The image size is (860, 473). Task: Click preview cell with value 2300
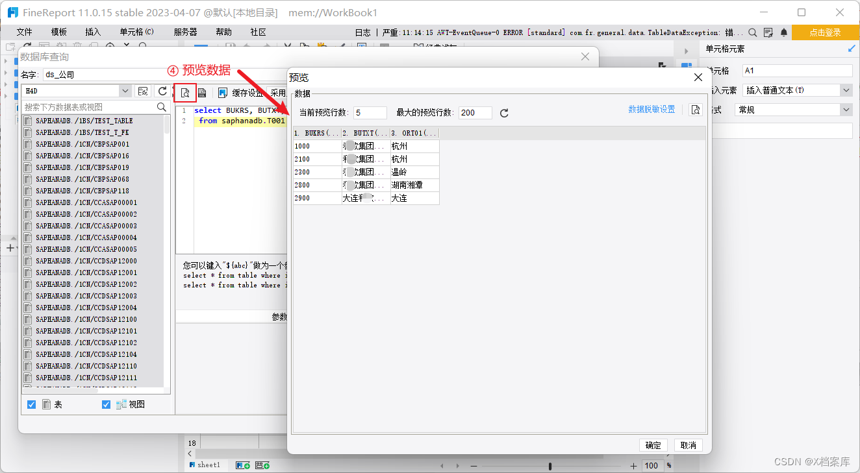317,172
